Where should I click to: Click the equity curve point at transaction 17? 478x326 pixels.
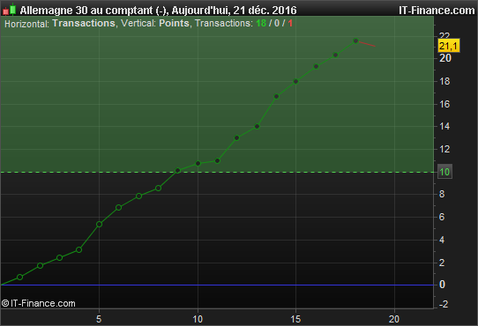[x=336, y=56]
